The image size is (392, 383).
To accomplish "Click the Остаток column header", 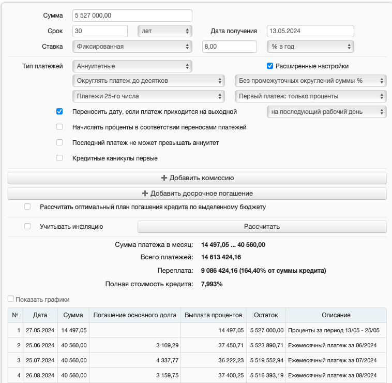I will [266, 315].
